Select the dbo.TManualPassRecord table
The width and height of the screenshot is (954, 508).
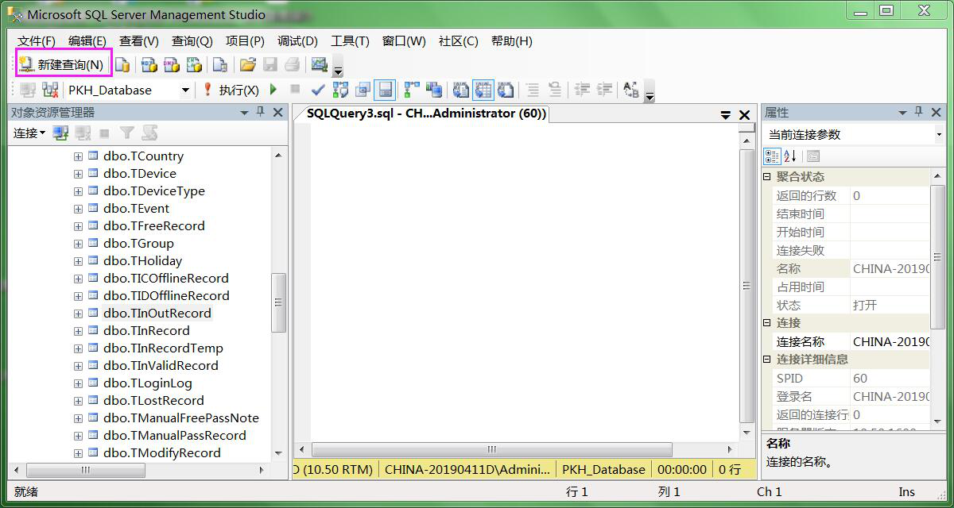(x=174, y=436)
